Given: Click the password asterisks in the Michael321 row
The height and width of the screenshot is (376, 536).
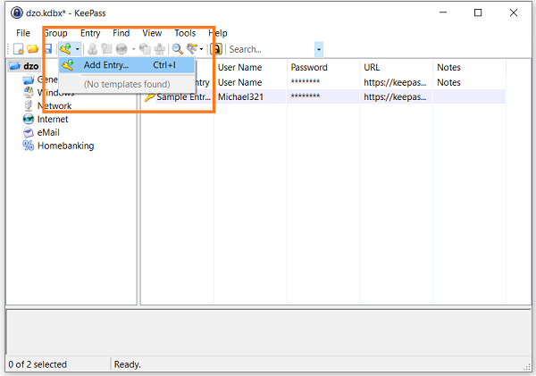Looking at the screenshot, I should pos(306,97).
